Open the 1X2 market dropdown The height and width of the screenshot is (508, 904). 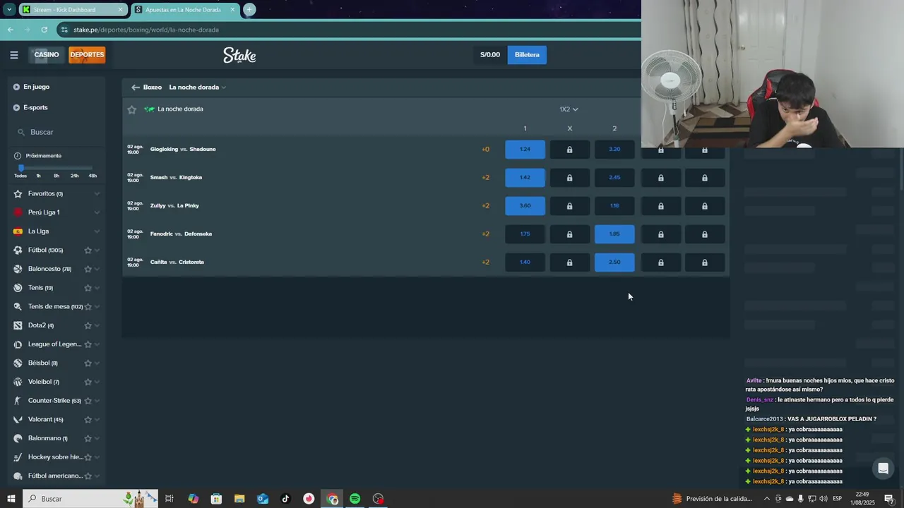pyautogui.click(x=569, y=109)
